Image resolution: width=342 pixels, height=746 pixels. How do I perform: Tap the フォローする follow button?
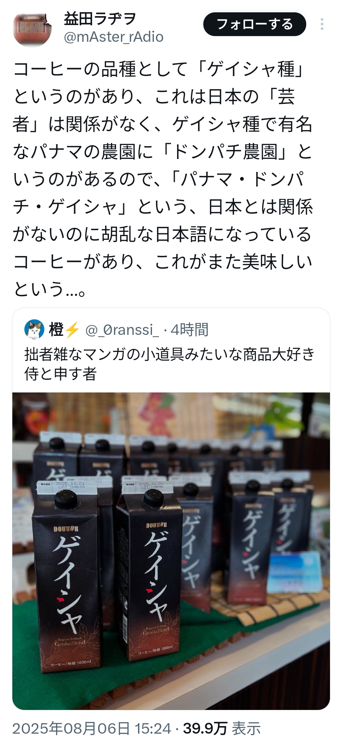point(255,24)
